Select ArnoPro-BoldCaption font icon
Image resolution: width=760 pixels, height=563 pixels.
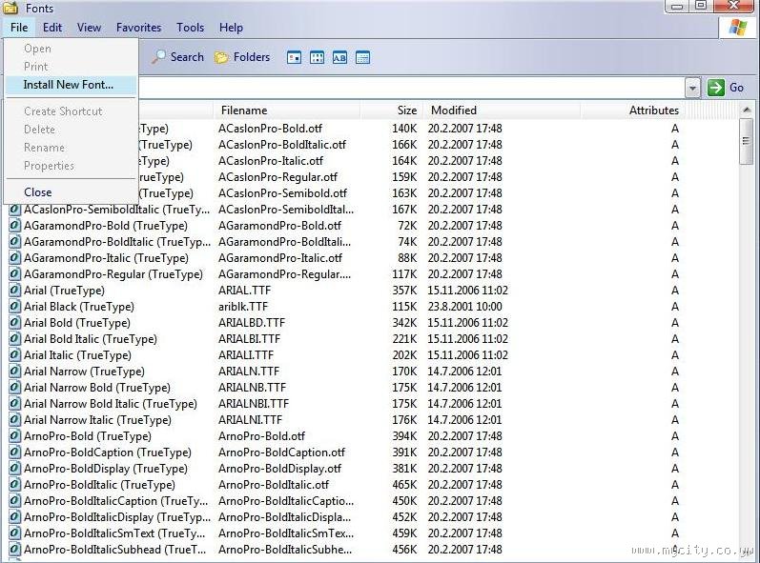point(15,452)
